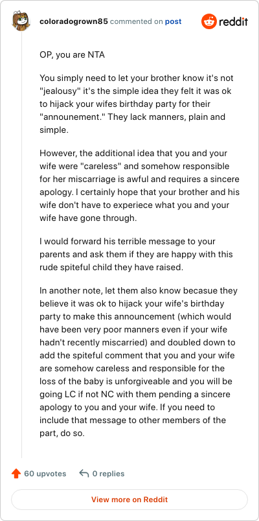Open the "0 replies" label
The image size is (259, 521).
coord(108,474)
